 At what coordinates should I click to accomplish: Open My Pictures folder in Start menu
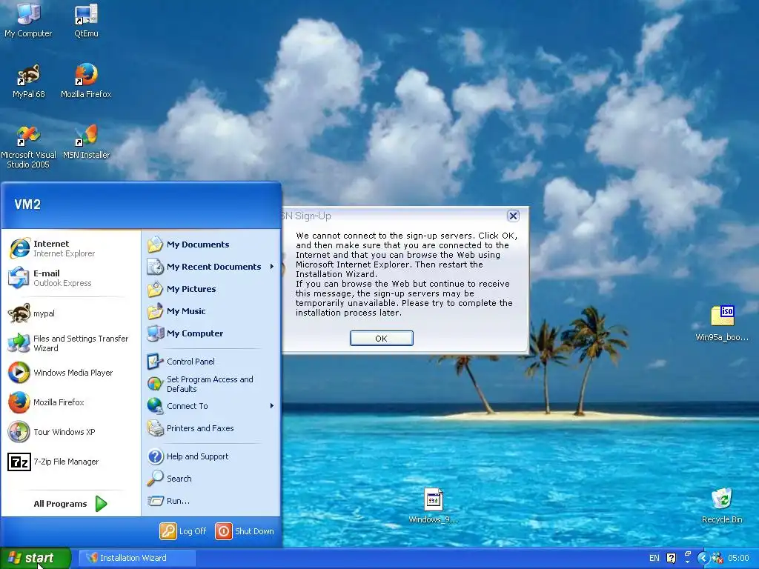[211, 289]
